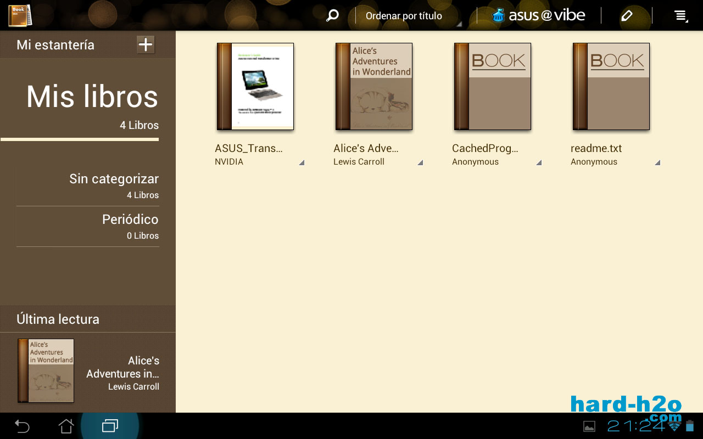Tap the 'ASUS_Trans…' title text

point(249,148)
